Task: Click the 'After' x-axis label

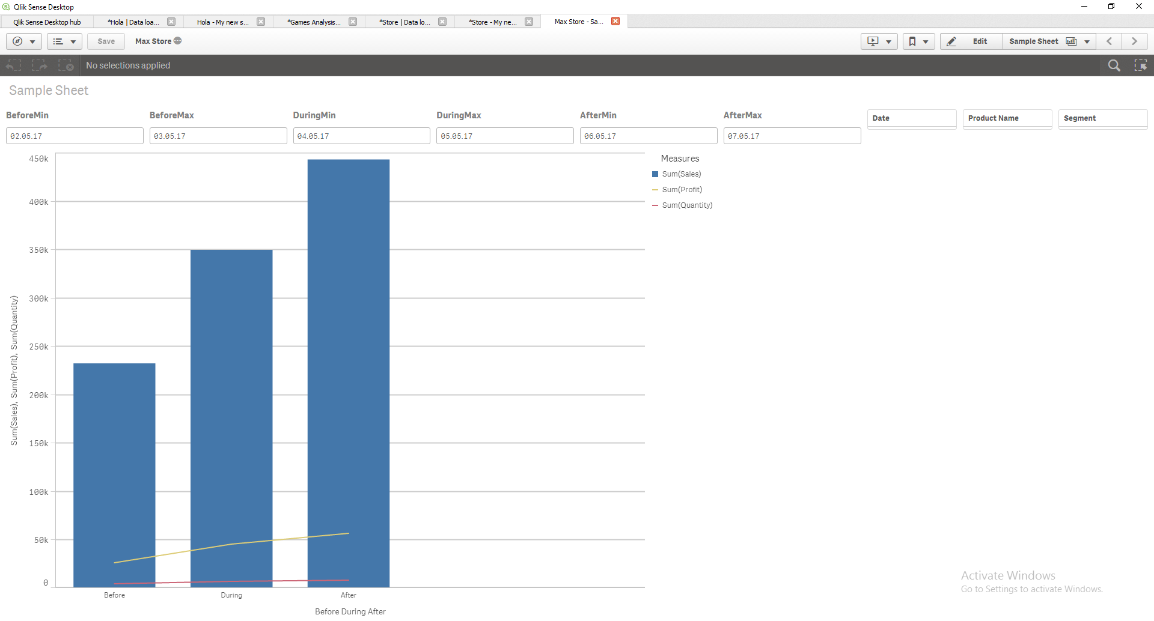Action: (x=349, y=595)
